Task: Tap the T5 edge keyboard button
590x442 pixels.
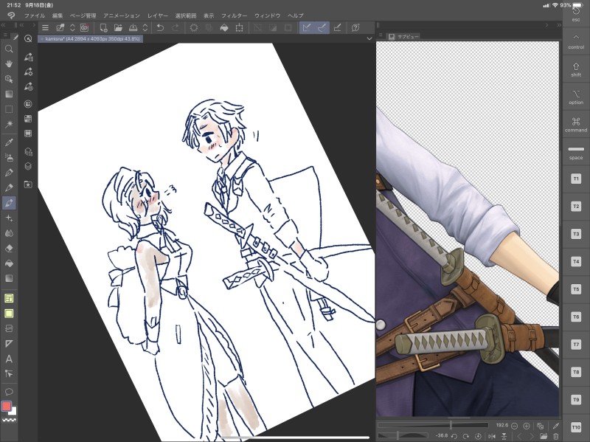Action: (x=576, y=289)
